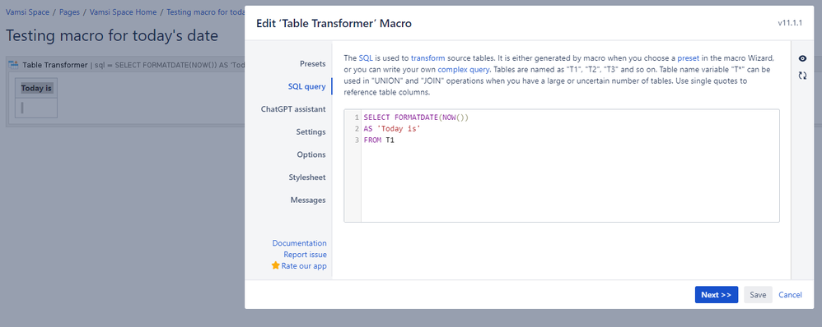Screen dimensions: 822x327
Task: Open the Presets tab
Action: (312, 64)
